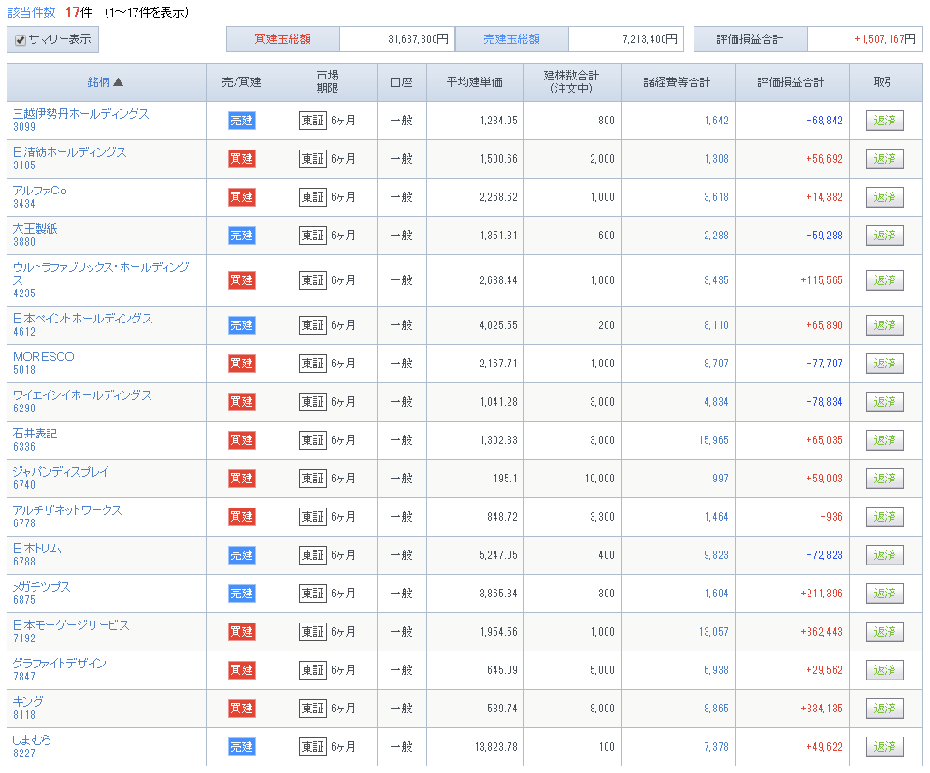Click 売建 badge in メガチップス row
The height and width of the screenshot is (773, 930).
tap(242, 594)
